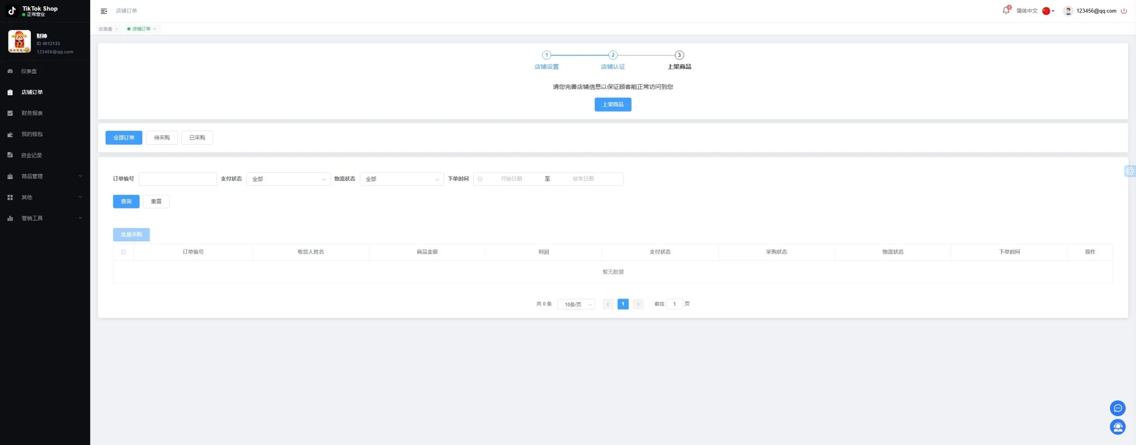The width and height of the screenshot is (1136, 445).
Task: Open the chat message bubble floating icon
Action: click(1117, 408)
